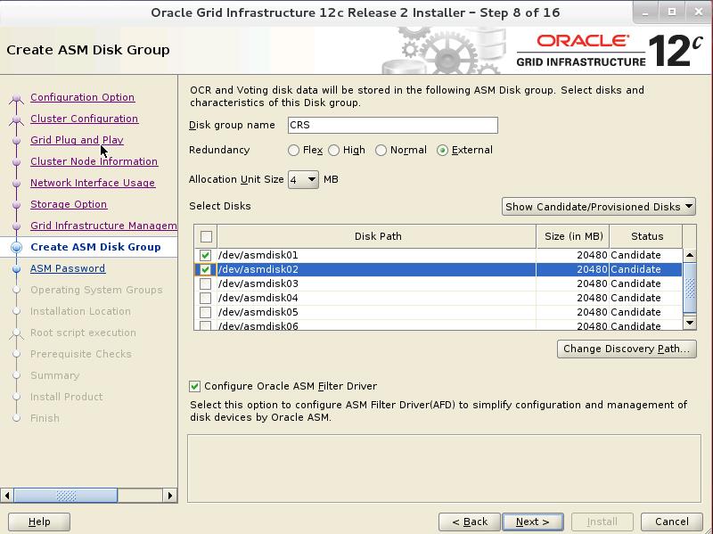Cancel the installer

pos(672,522)
